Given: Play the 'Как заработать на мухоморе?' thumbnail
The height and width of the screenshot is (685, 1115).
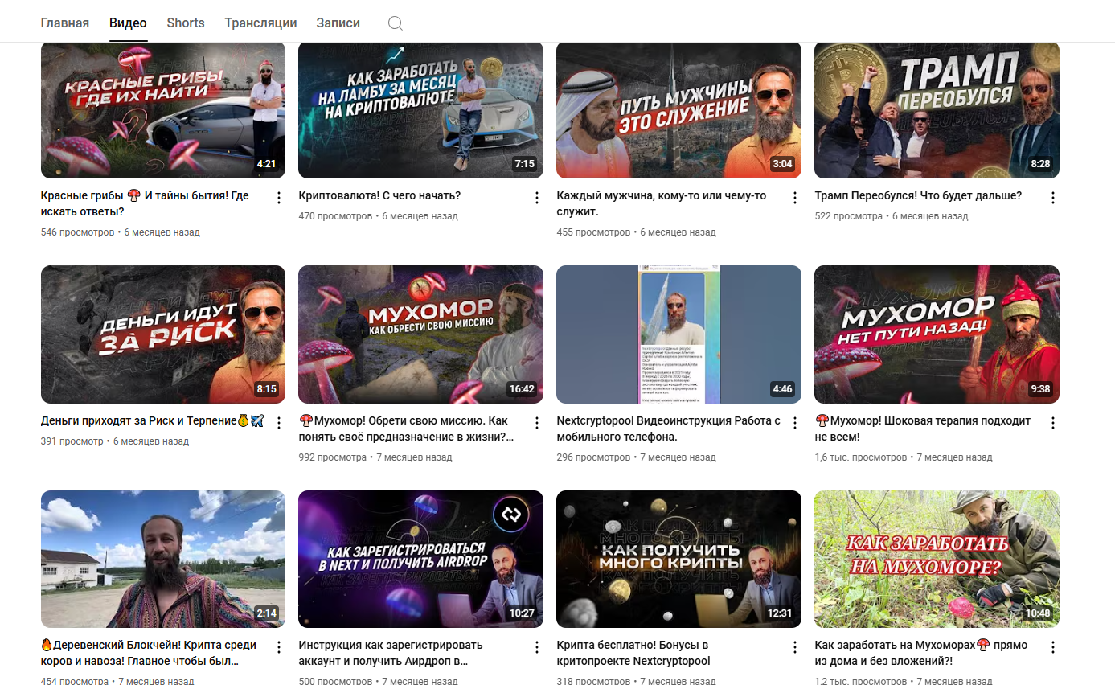Looking at the screenshot, I should [x=937, y=559].
